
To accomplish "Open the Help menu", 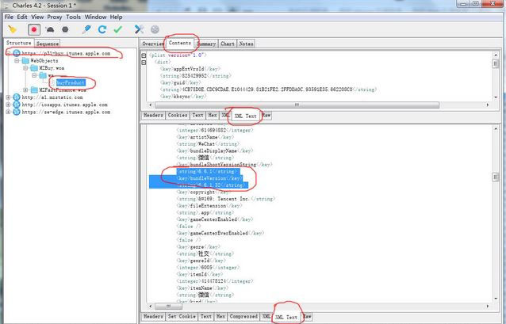I will 116,17.
